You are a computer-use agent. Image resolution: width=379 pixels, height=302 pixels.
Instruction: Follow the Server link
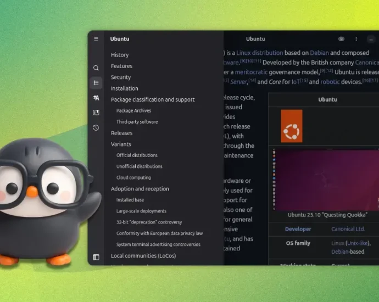238,82
